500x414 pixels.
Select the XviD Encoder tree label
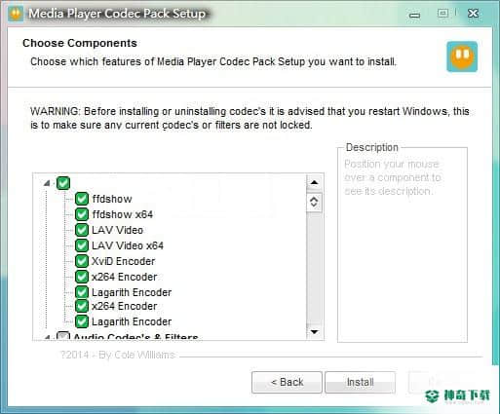124,261
